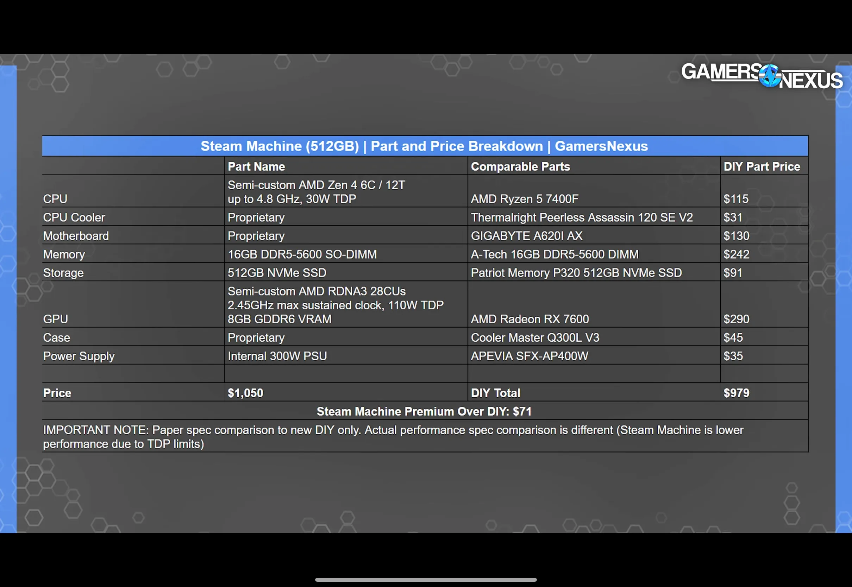Image resolution: width=852 pixels, height=587 pixels.
Task: Click 'Internal 300W PSU' cell
Action: click(277, 356)
